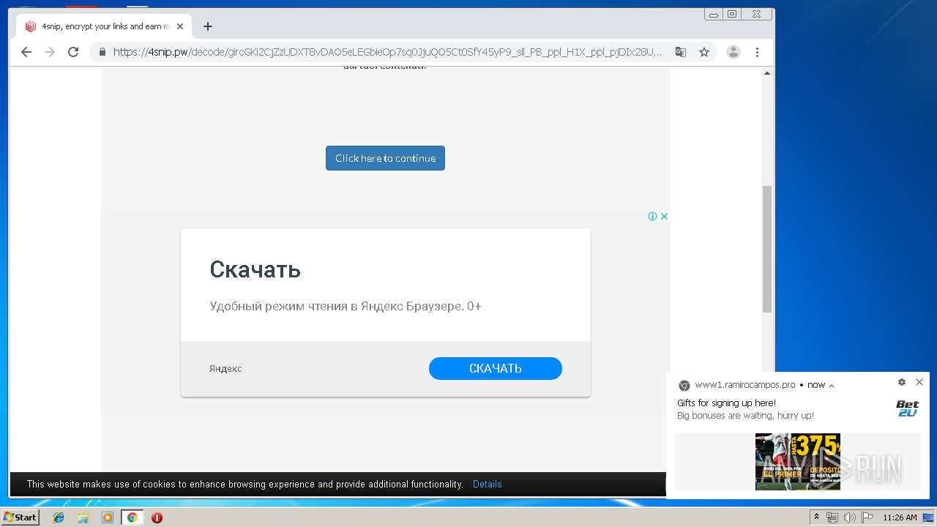Viewport: 937px width, 527px height.
Task: Open Opera icon in taskbar
Action: point(157,517)
